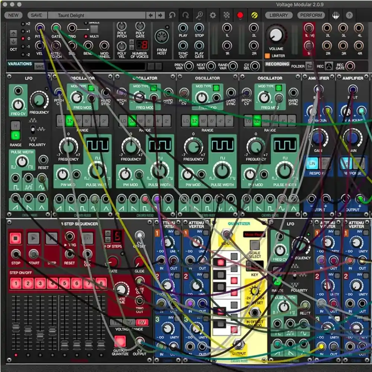
Task: Toggle sequencer step 8 on/off
Action: click(x=101, y=283)
